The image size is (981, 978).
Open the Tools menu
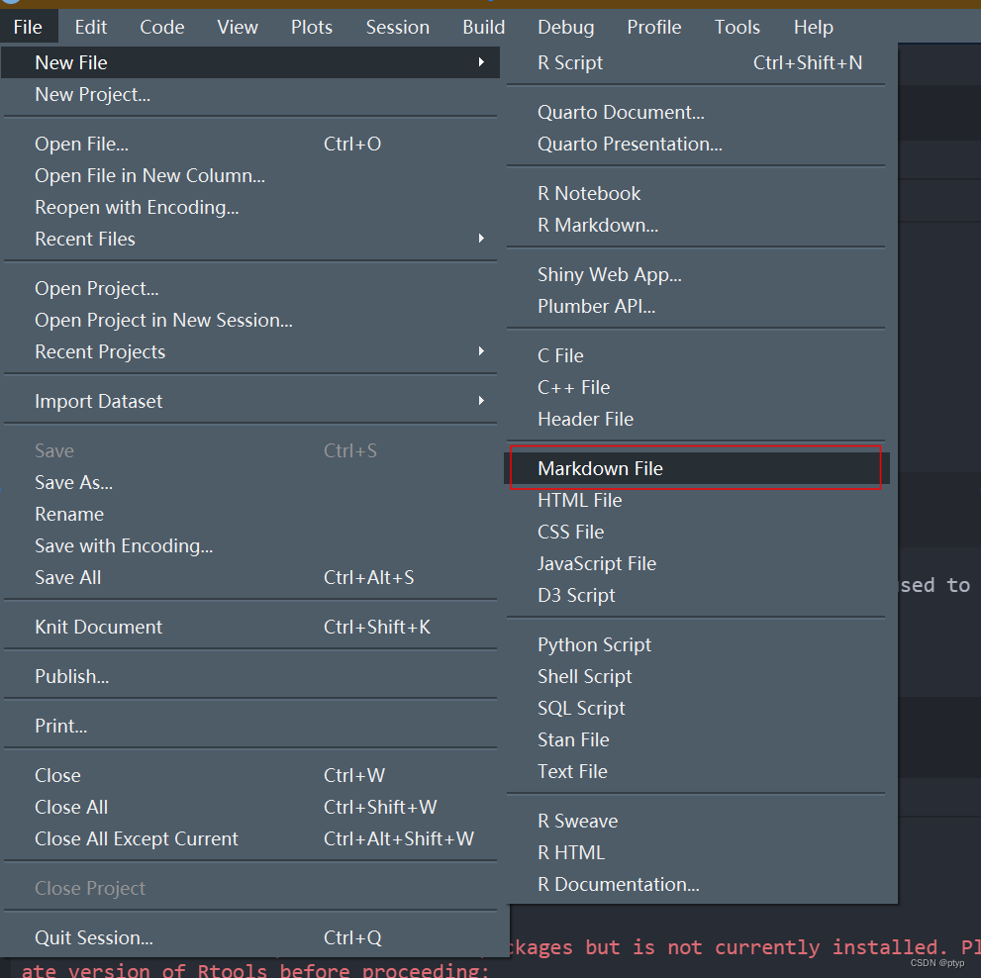pos(737,27)
